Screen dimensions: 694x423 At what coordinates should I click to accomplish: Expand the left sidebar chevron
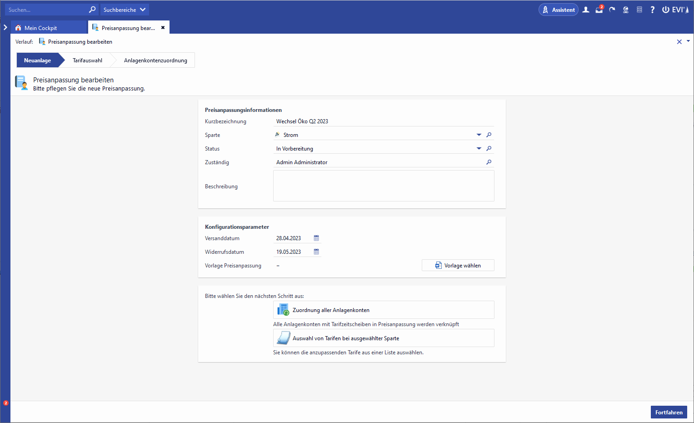[x=5, y=27]
